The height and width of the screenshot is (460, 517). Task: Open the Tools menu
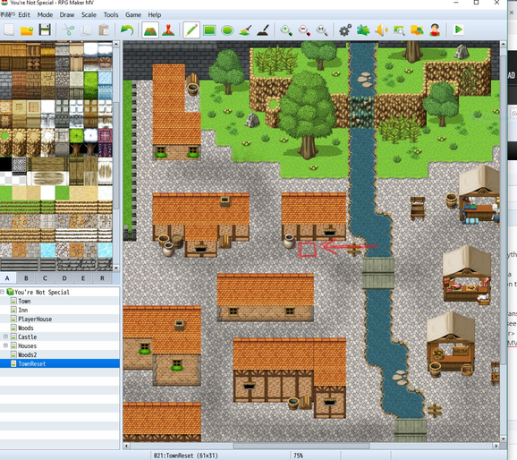pyautogui.click(x=111, y=15)
